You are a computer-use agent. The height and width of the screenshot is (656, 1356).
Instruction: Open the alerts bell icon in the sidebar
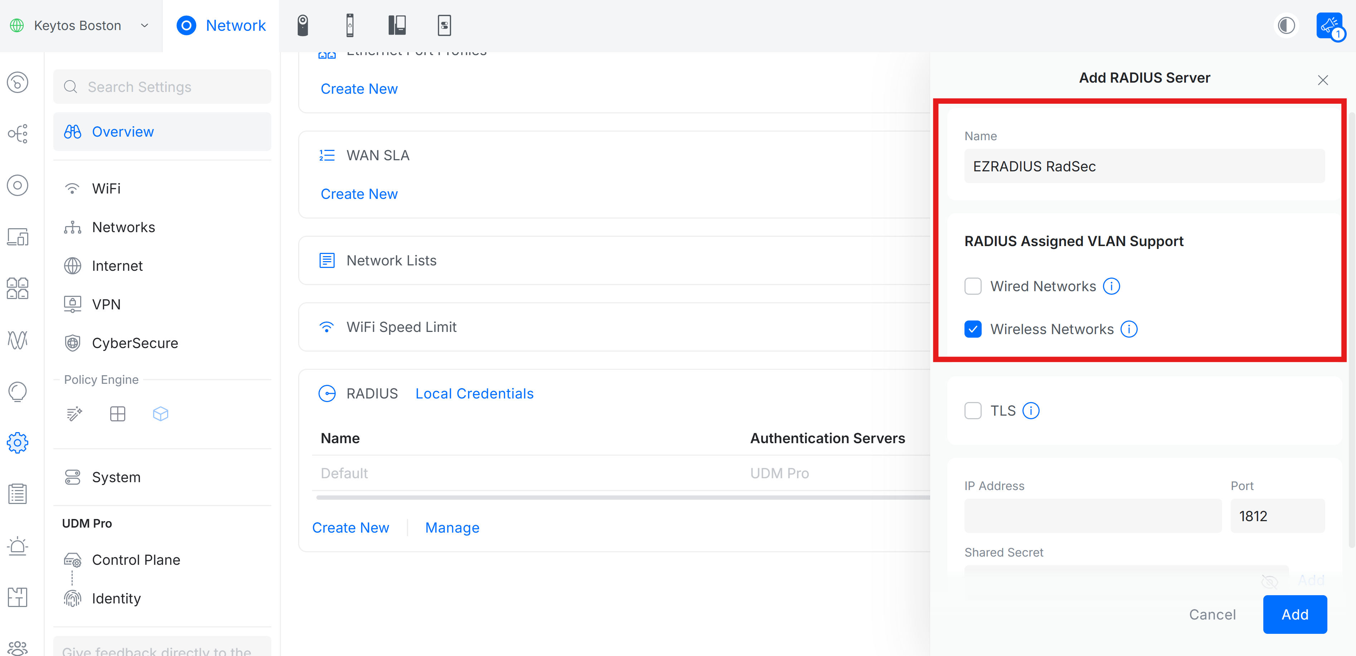click(18, 545)
